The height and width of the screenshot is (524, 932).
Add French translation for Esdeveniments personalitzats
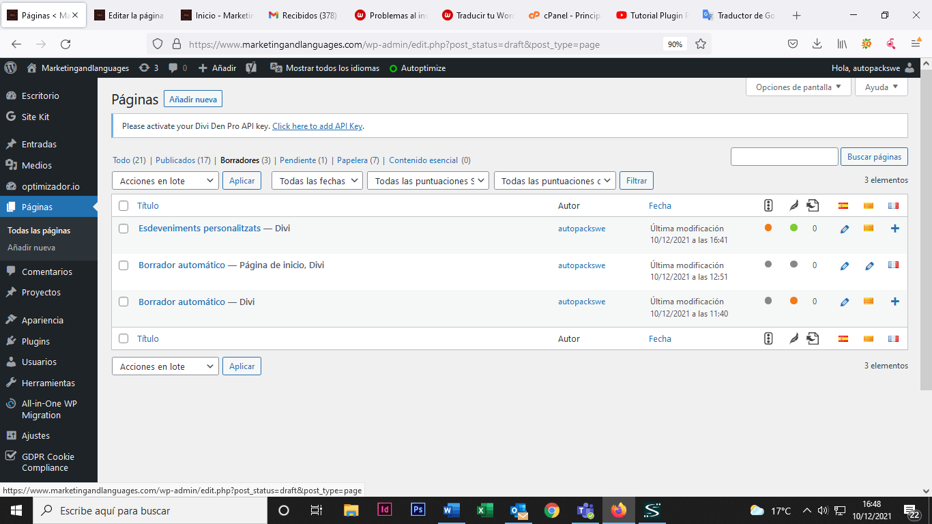[x=895, y=229]
